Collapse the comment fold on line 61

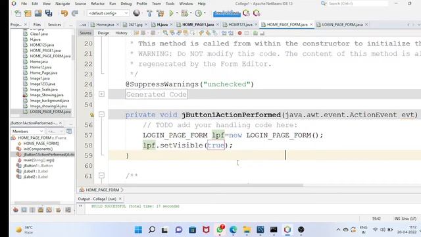(101, 176)
